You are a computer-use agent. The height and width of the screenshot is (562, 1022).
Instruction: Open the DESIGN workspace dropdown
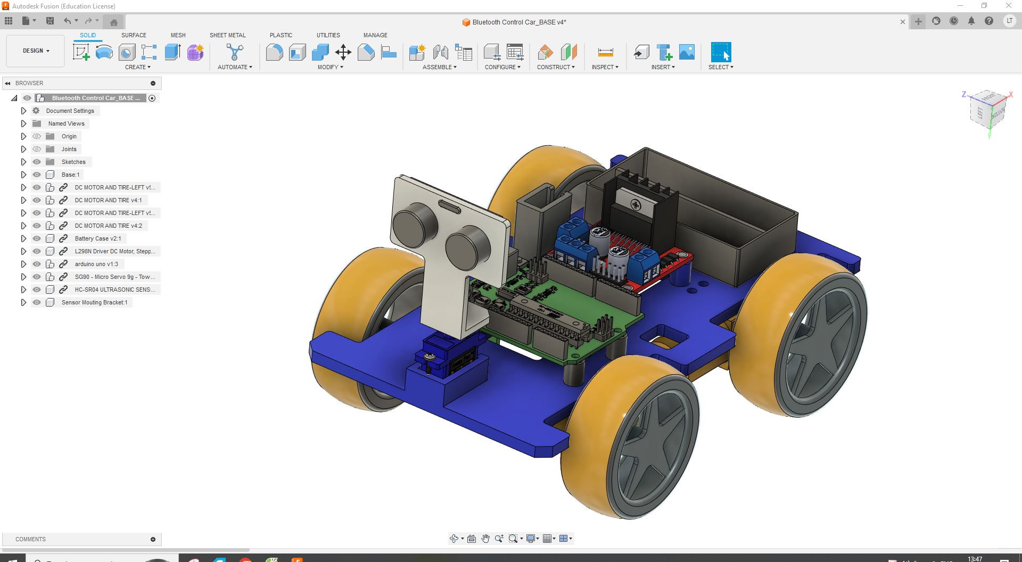click(36, 51)
